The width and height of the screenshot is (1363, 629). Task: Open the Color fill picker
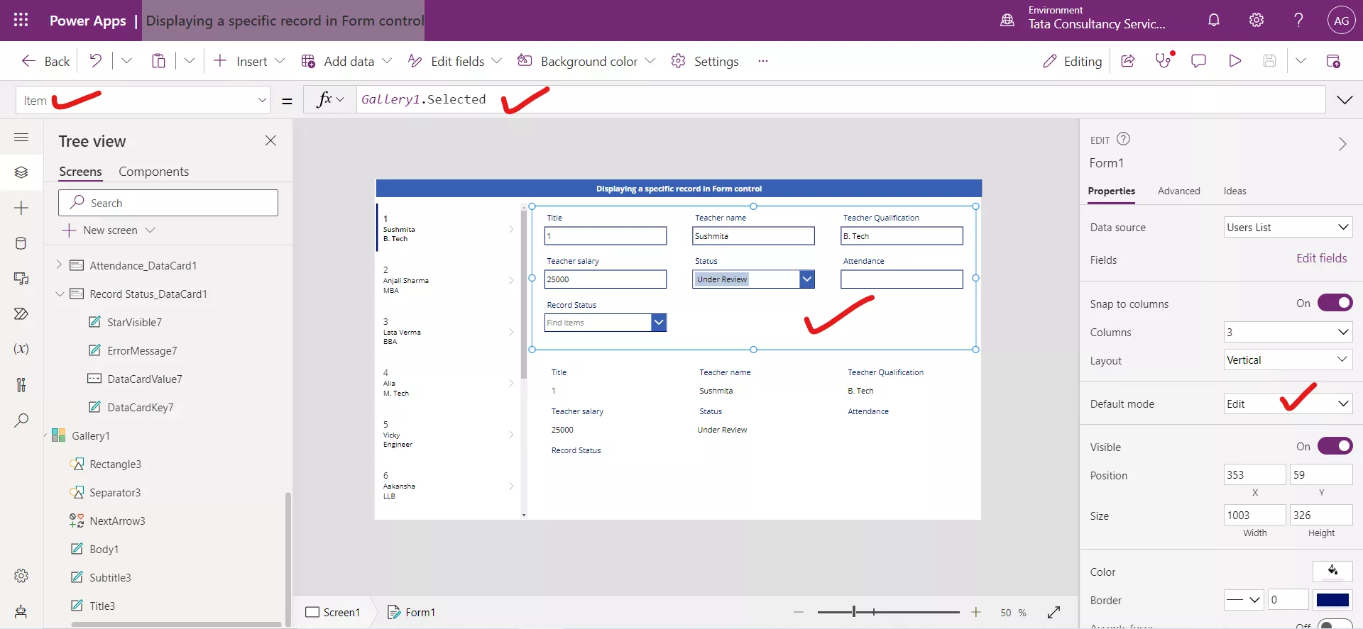pos(1332,571)
